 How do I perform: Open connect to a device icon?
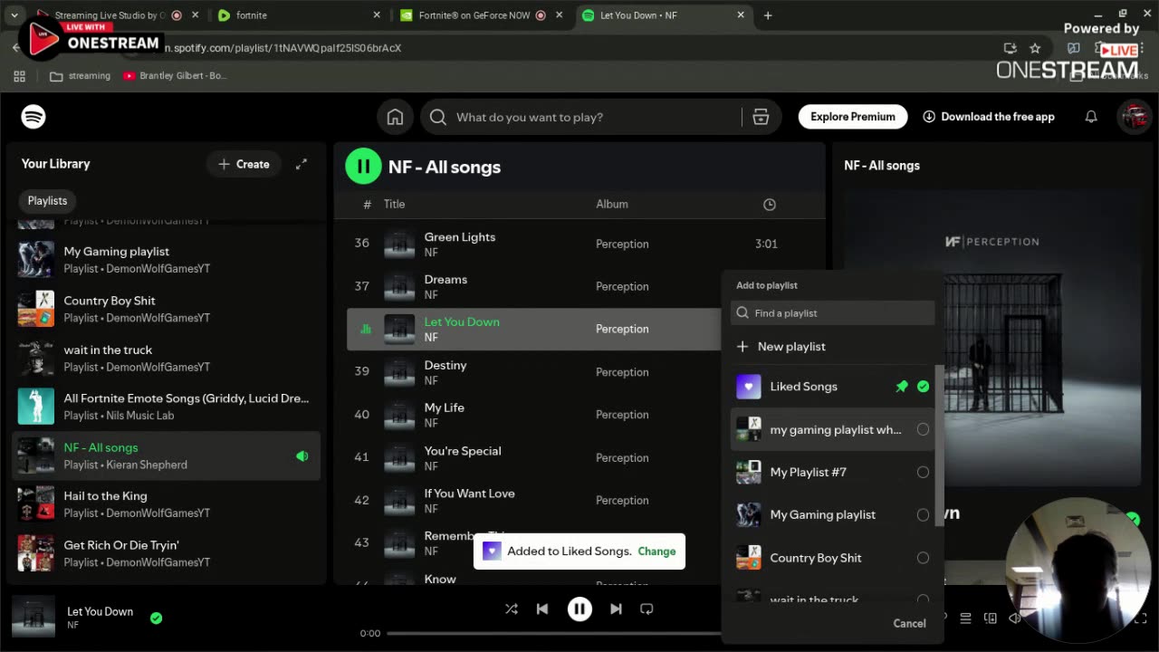(991, 618)
